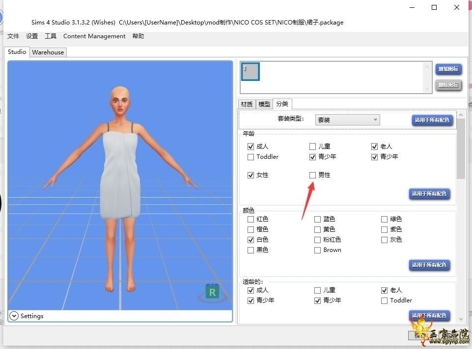Uncheck the 女性 checkbox
Screen dimensions: 472x349
250,175
